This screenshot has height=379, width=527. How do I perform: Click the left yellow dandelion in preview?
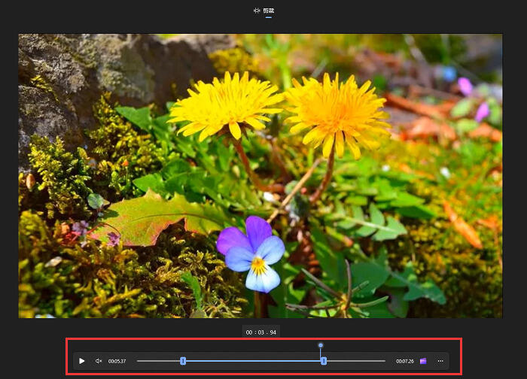(226, 105)
